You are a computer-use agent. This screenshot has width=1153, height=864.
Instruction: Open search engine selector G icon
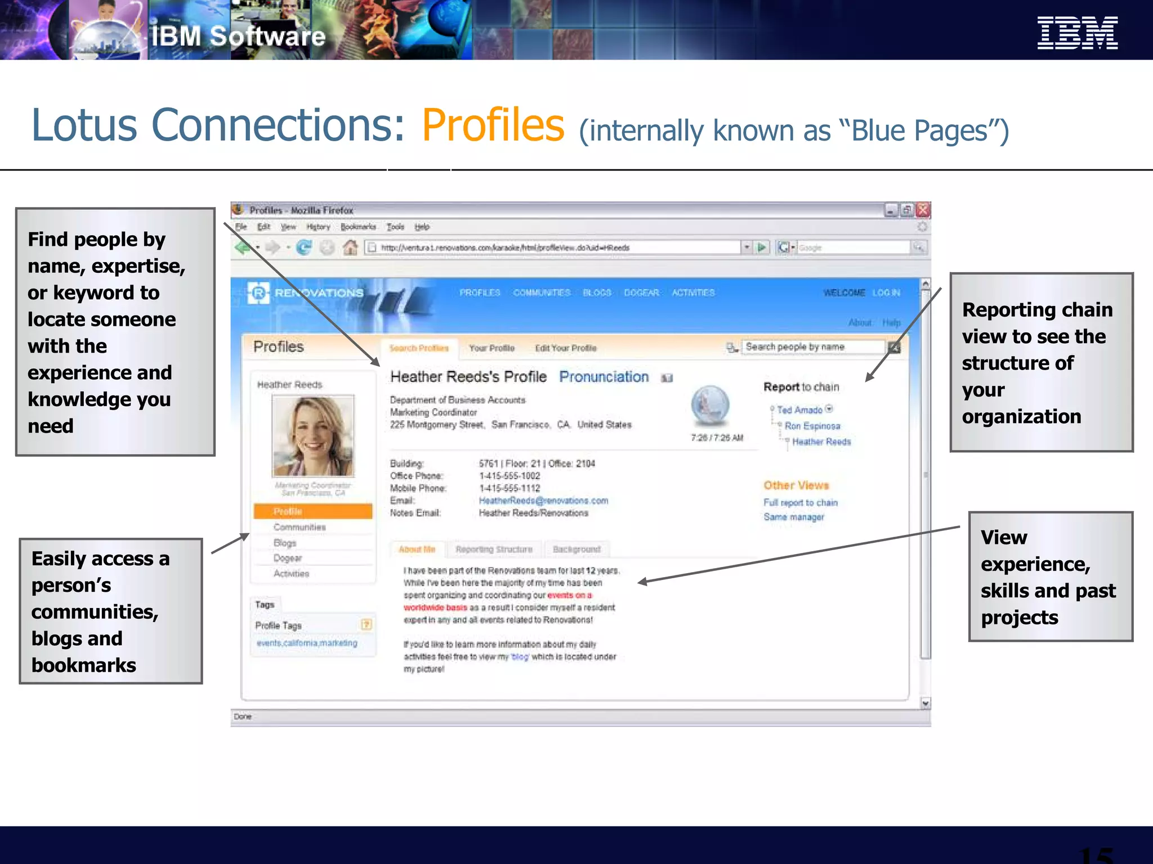tap(786, 247)
